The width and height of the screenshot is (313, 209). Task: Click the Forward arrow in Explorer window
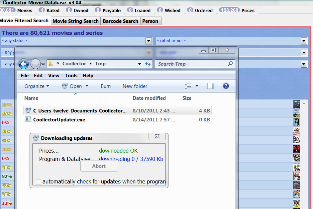coord(35,64)
